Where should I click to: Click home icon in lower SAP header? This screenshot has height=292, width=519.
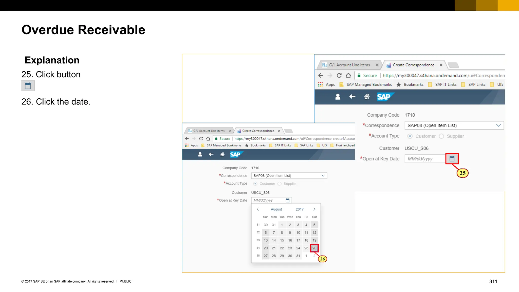(x=222, y=154)
